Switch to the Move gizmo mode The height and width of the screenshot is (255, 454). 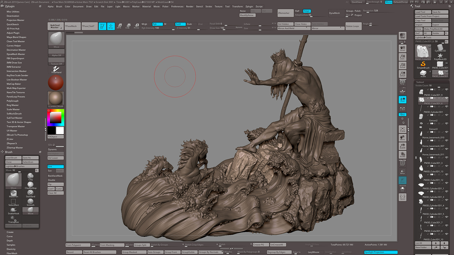click(119, 26)
